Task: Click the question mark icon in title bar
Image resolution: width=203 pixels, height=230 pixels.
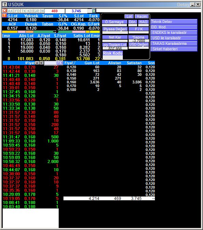Action: tap(5, 4)
